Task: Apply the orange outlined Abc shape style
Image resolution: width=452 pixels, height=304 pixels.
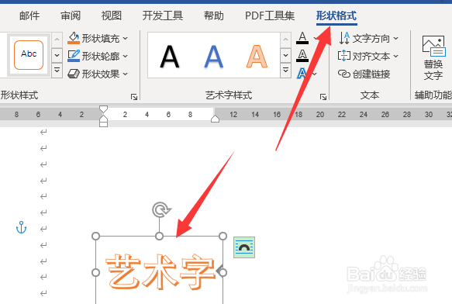Action: (29, 55)
